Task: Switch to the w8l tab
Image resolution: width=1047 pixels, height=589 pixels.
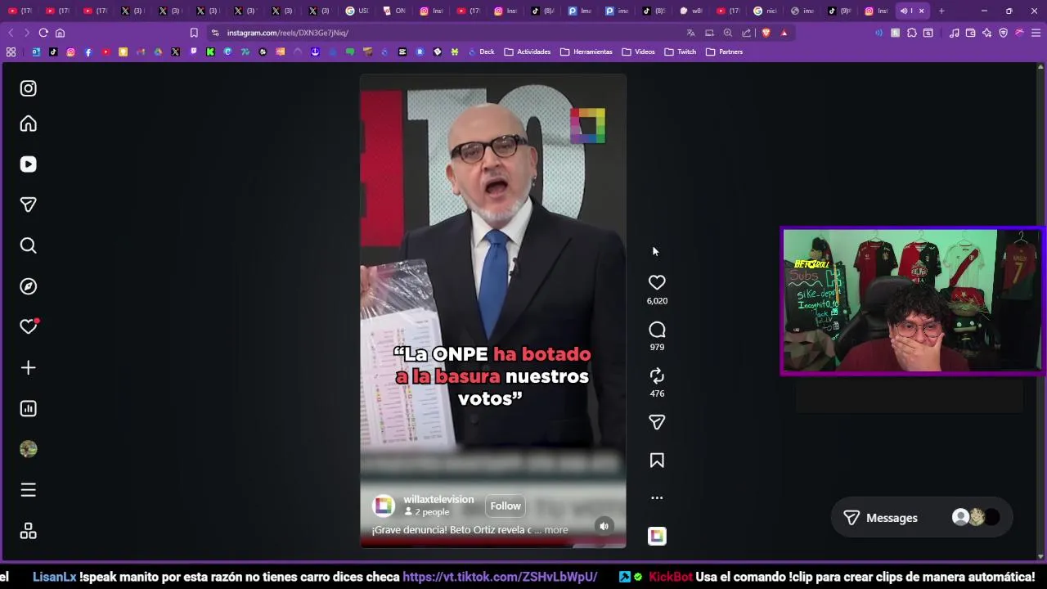Action: point(691,11)
